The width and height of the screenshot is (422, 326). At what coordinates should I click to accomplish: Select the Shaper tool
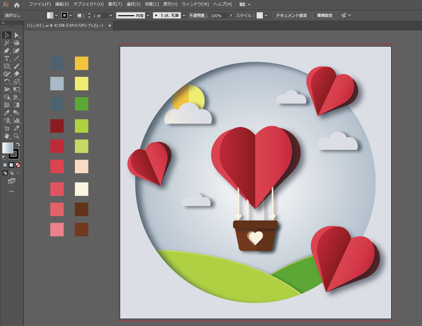tap(7, 74)
